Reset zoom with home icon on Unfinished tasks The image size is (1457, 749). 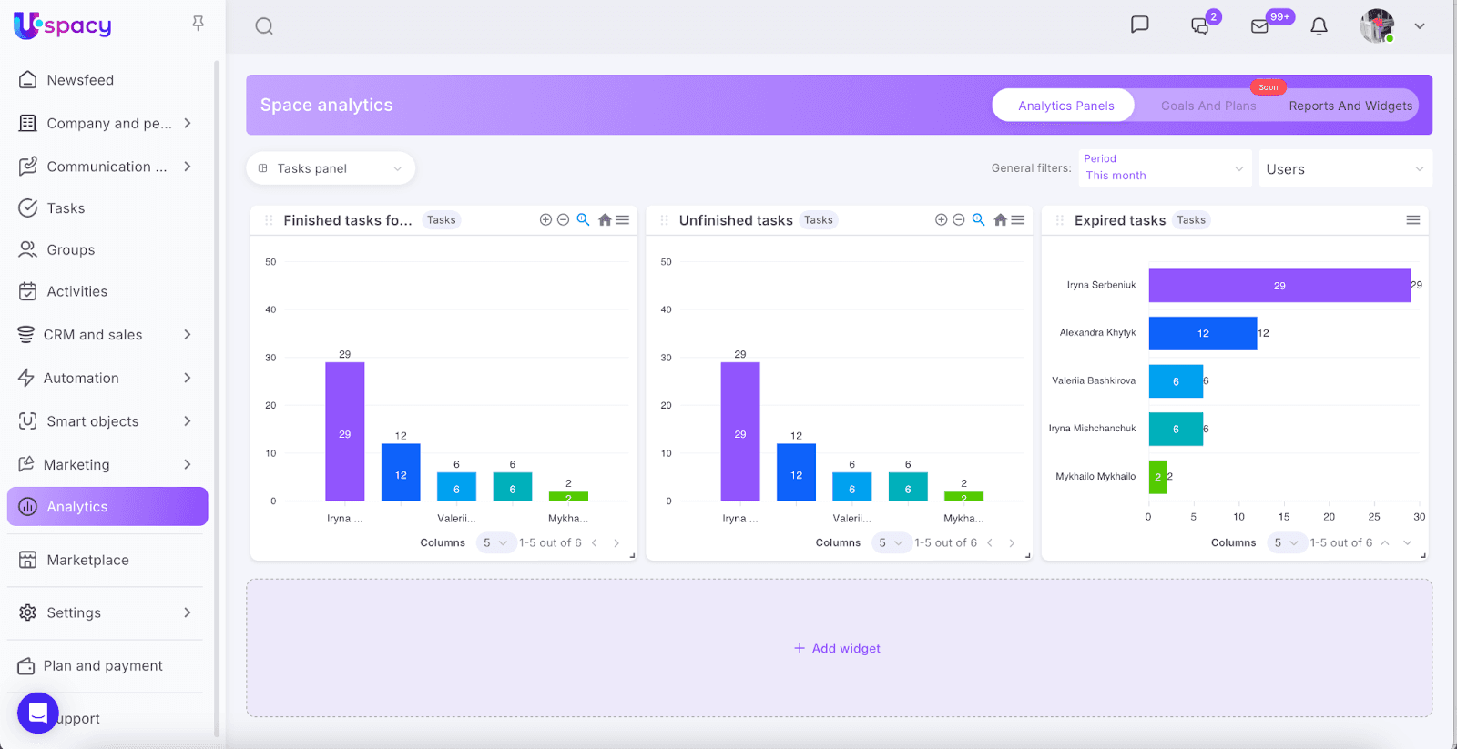pyautogui.click(x=1000, y=219)
